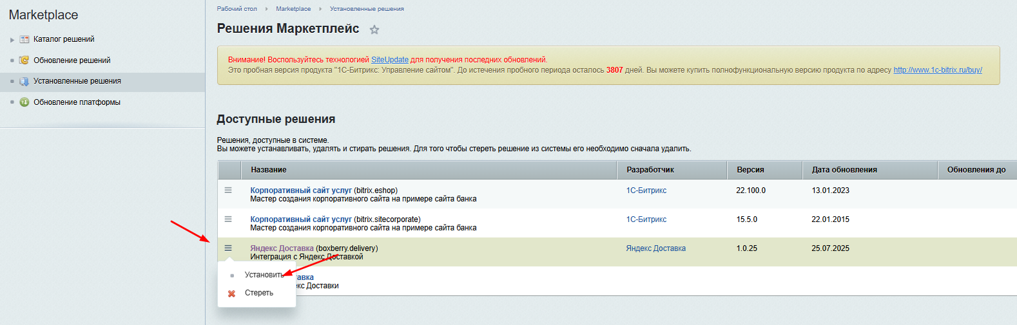This screenshot has height=325, width=1017.
Task: Expand Каталог решений tree arrow
Action: tap(12, 40)
